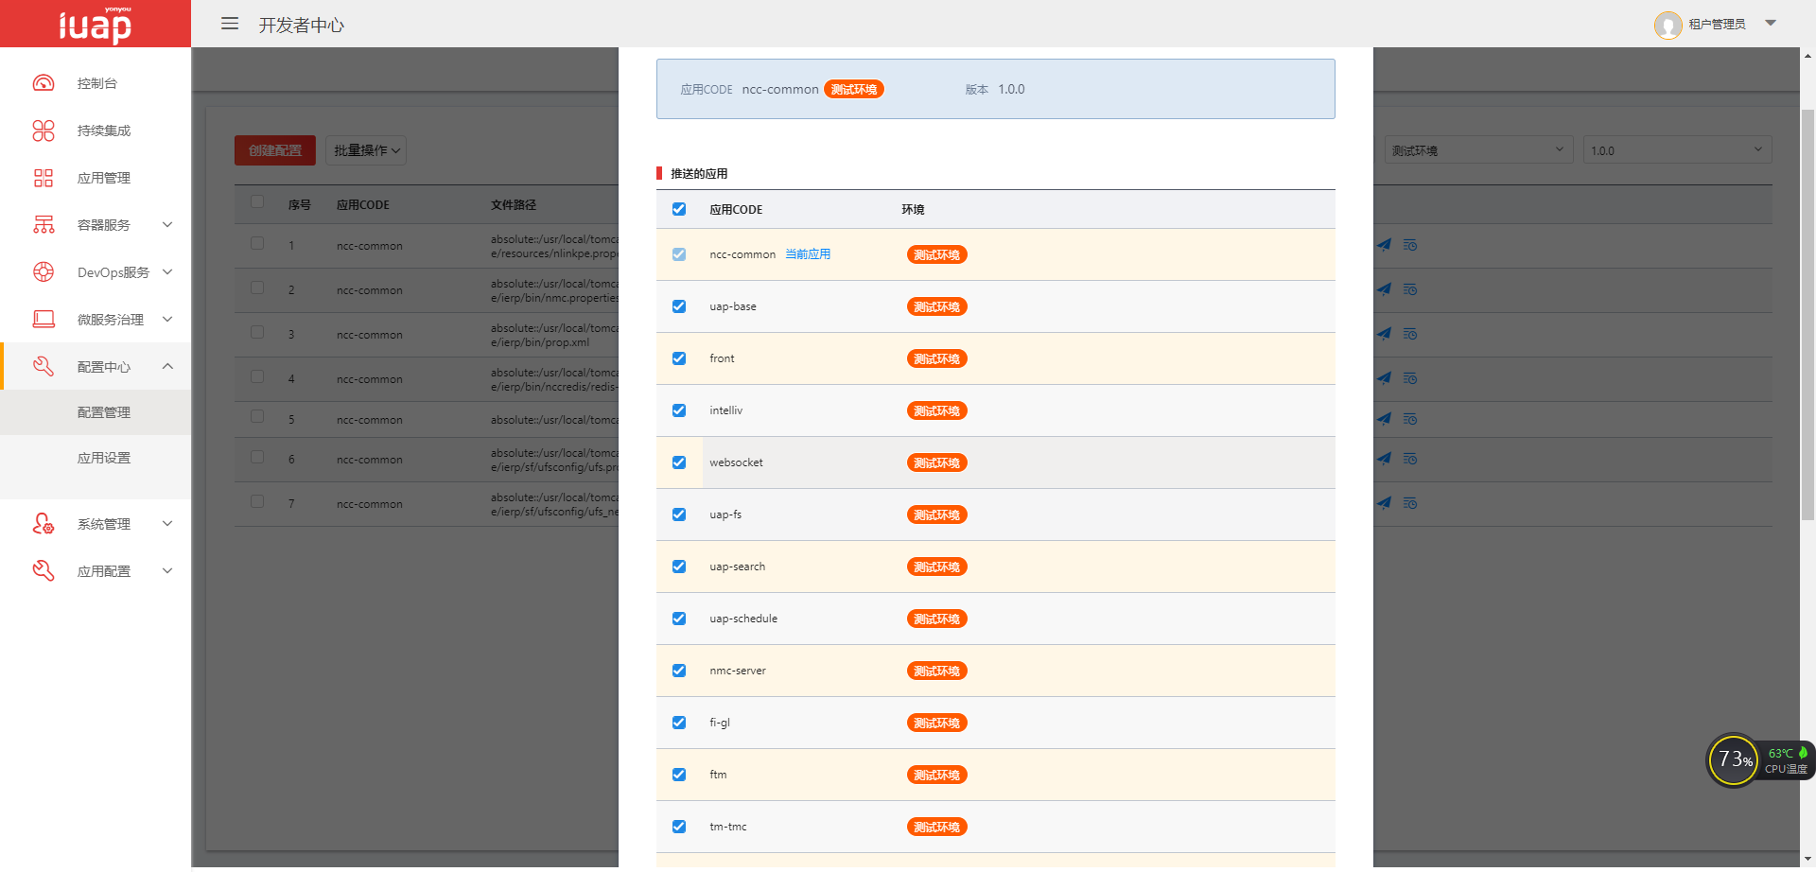Viewport: 1816px width, 872px height.
Task: Expand the DevOps服务 menu chevron
Action: click(167, 272)
